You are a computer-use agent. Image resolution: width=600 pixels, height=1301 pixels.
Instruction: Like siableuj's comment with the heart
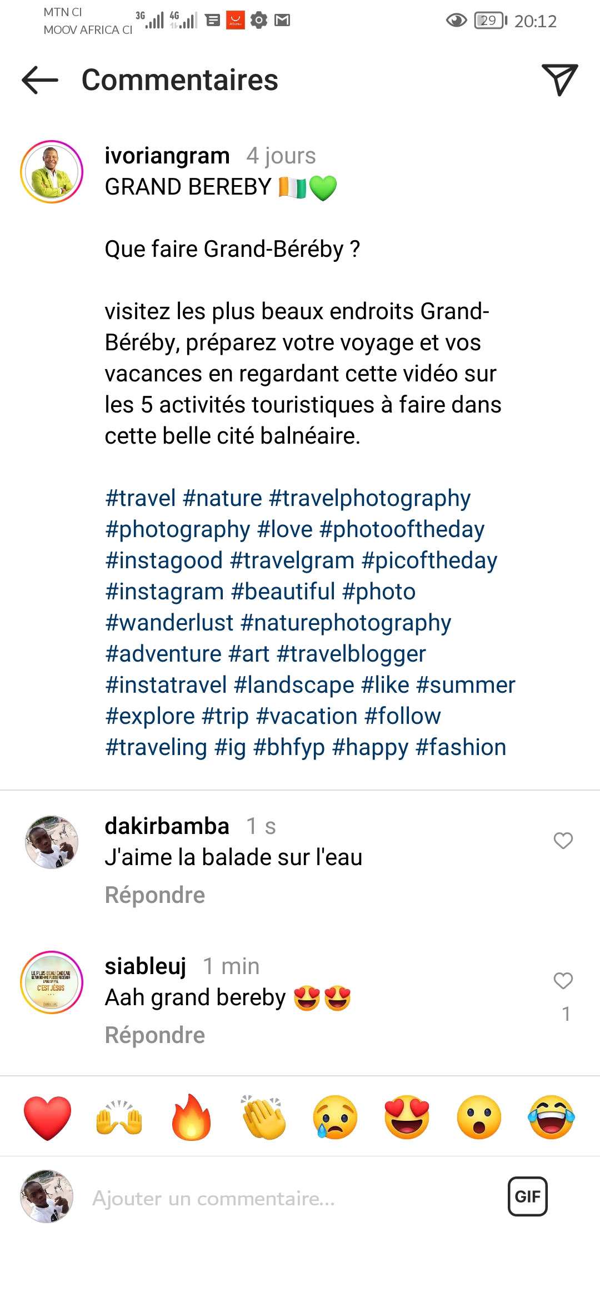pos(563,981)
